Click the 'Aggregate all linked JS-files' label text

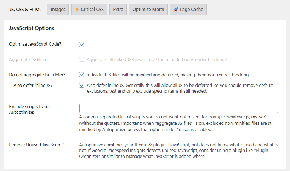(x=156, y=60)
